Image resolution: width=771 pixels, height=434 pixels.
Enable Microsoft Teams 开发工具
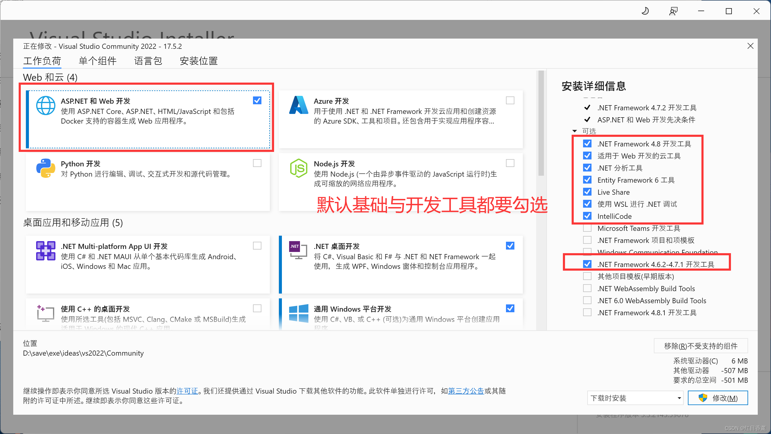pyautogui.click(x=587, y=228)
